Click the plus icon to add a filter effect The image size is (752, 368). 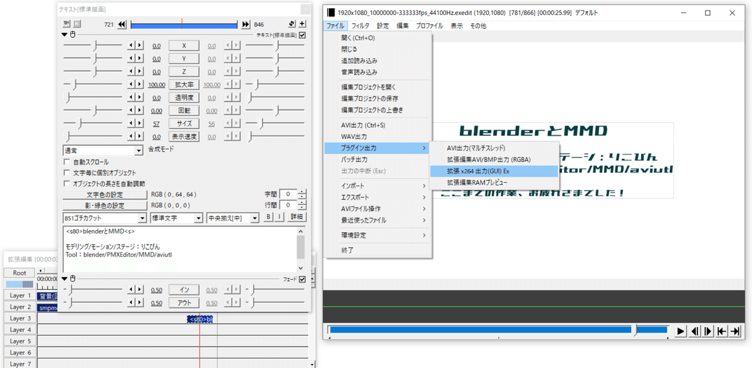(x=302, y=24)
